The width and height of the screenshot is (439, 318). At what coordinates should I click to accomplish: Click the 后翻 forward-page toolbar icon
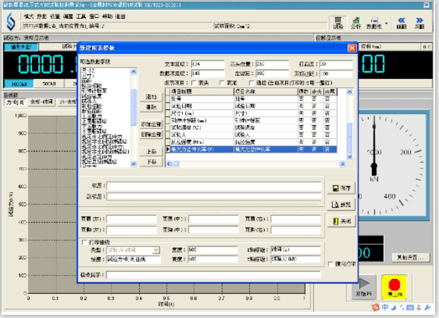(420, 21)
